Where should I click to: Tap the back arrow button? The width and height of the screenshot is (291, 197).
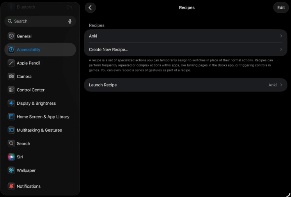tap(90, 7)
